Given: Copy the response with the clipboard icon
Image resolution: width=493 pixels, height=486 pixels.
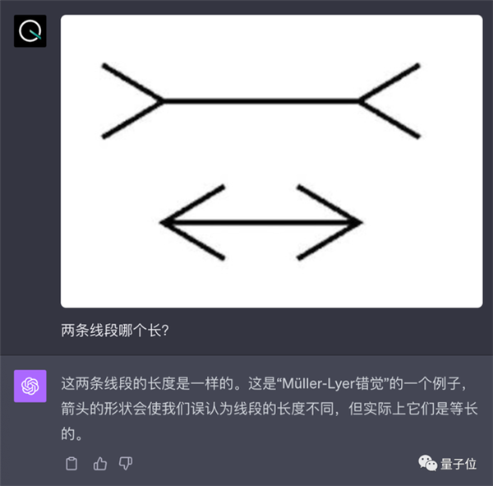Looking at the screenshot, I should pyautogui.click(x=71, y=463).
